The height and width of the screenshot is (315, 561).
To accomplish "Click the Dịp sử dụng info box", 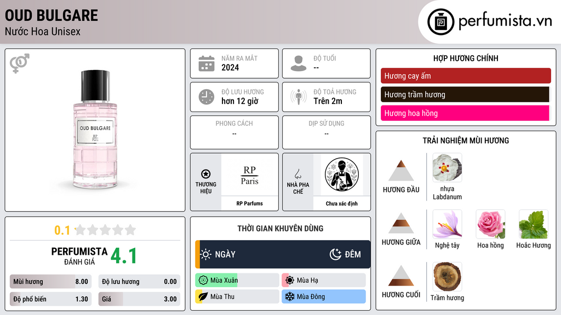I will (327, 132).
